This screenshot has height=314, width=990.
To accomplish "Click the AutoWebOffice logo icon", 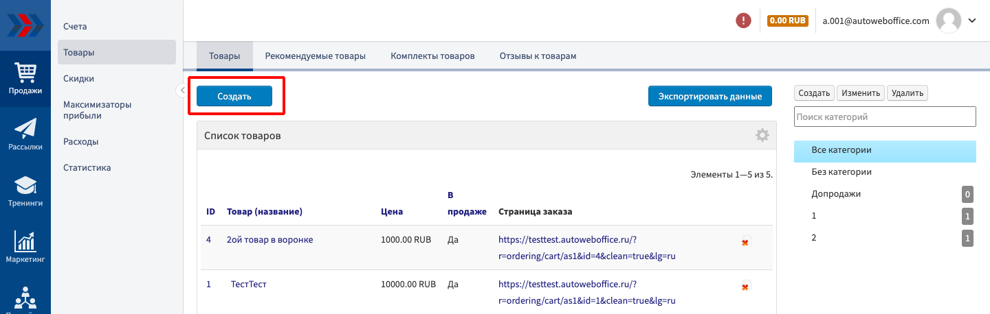I will [25, 25].
